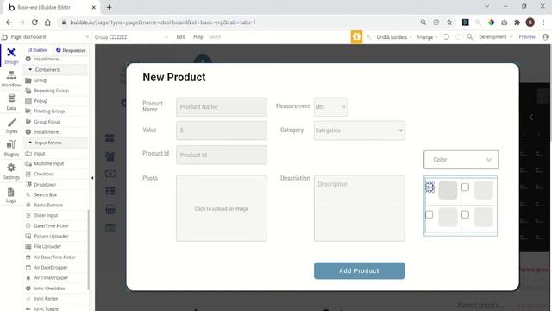Collapse the Input forms section
Screen dimensions: 552x311
click(x=30, y=143)
